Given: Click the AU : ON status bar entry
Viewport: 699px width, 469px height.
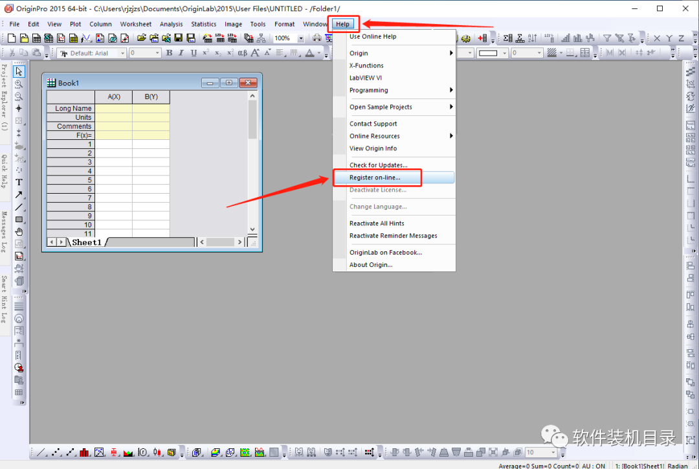Looking at the screenshot, I should [594, 466].
